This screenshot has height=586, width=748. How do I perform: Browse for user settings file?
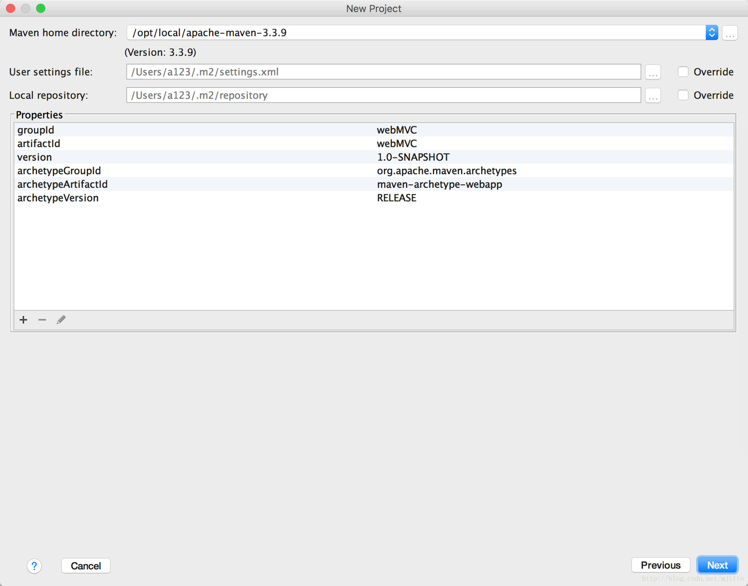tap(653, 72)
